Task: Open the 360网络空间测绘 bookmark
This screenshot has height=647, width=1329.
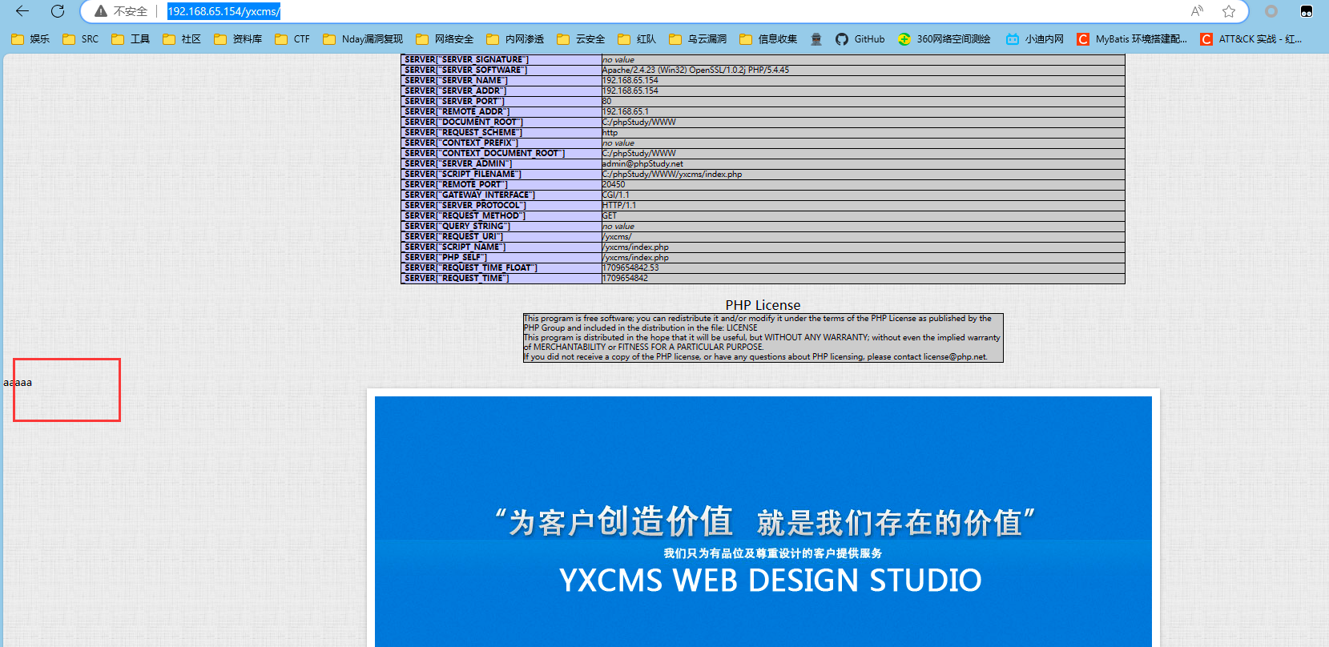Action: tap(944, 39)
